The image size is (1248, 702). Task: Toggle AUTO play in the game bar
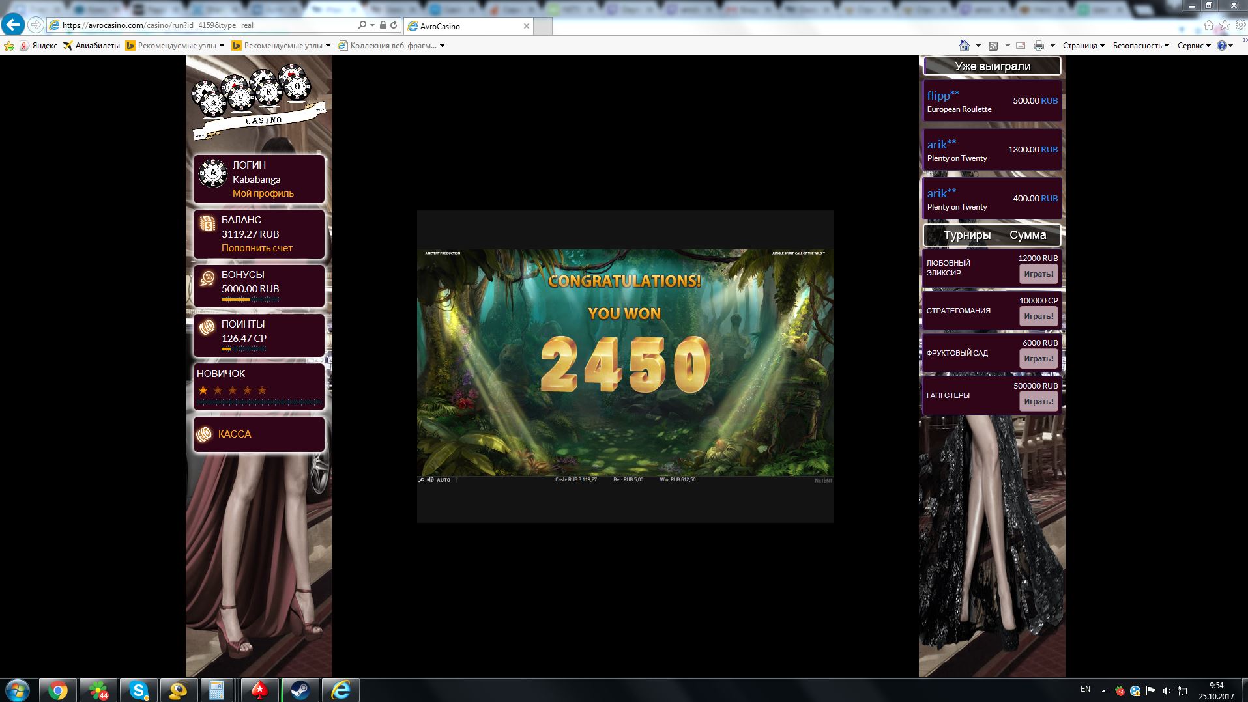[444, 480]
